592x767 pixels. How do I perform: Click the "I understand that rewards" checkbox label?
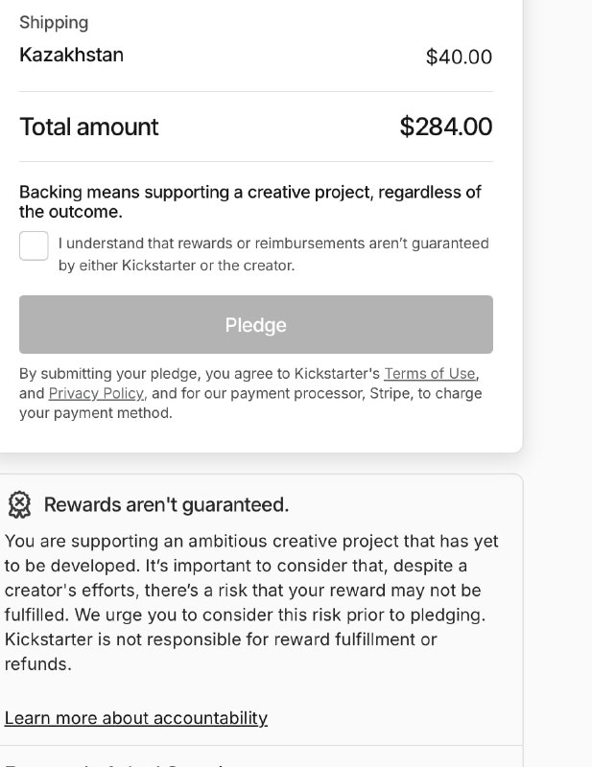pyautogui.click(x=273, y=254)
